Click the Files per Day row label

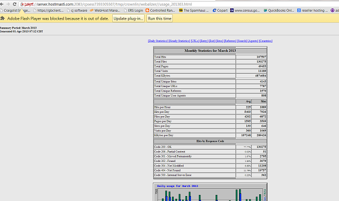pyautogui.click(x=162, y=117)
